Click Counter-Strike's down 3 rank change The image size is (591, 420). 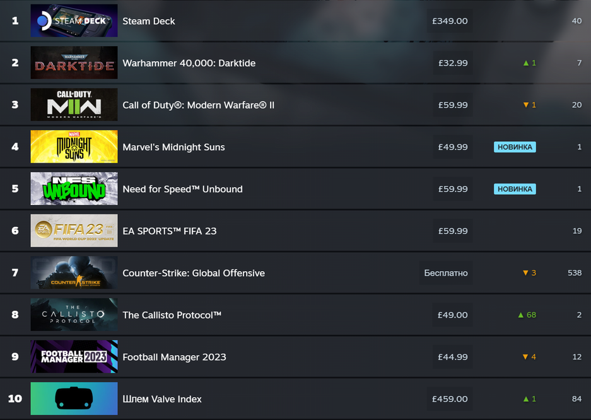point(529,272)
